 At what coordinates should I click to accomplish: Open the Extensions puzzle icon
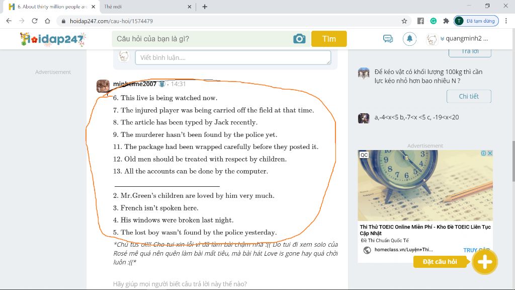click(x=446, y=21)
